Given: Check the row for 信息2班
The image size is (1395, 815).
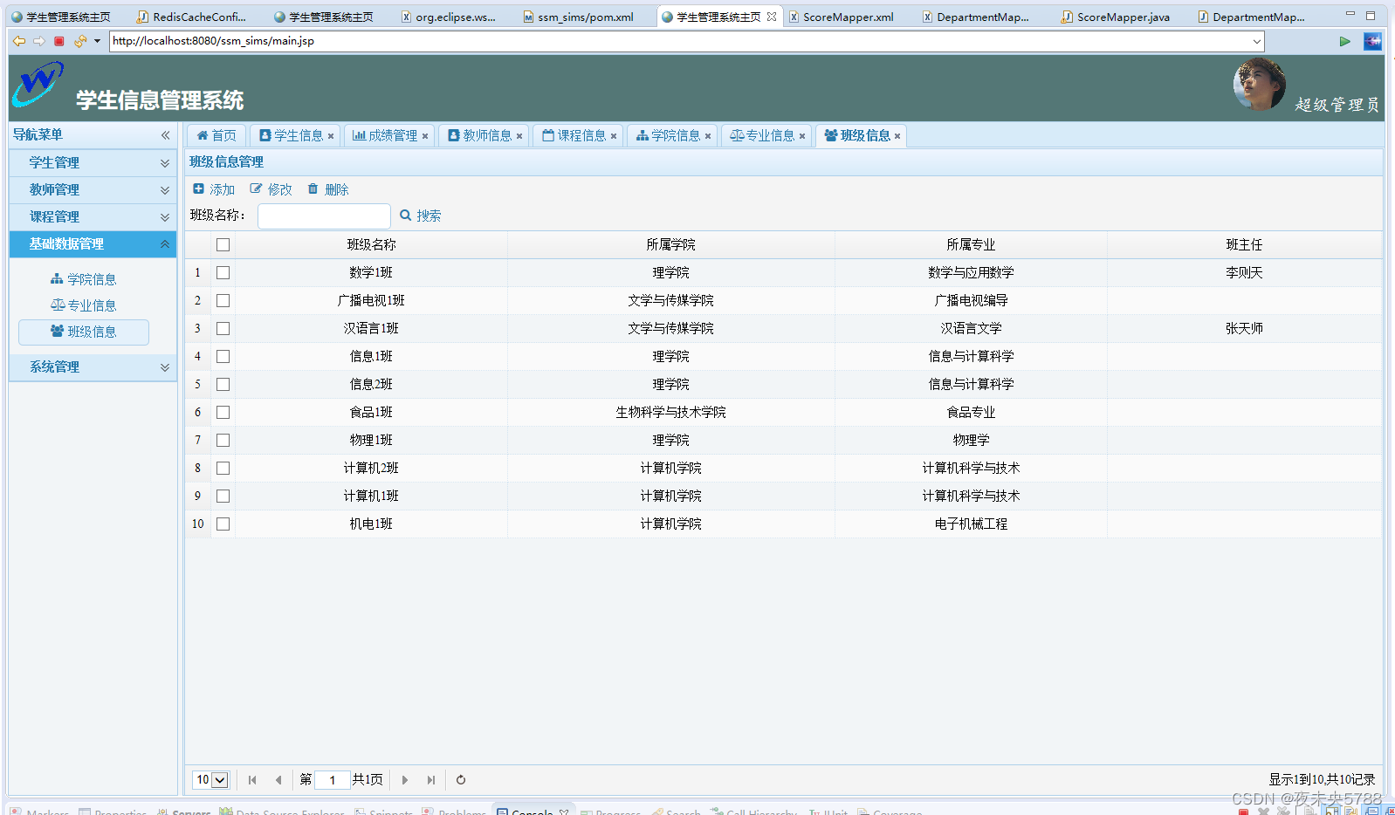Looking at the screenshot, I should point(223,385).
